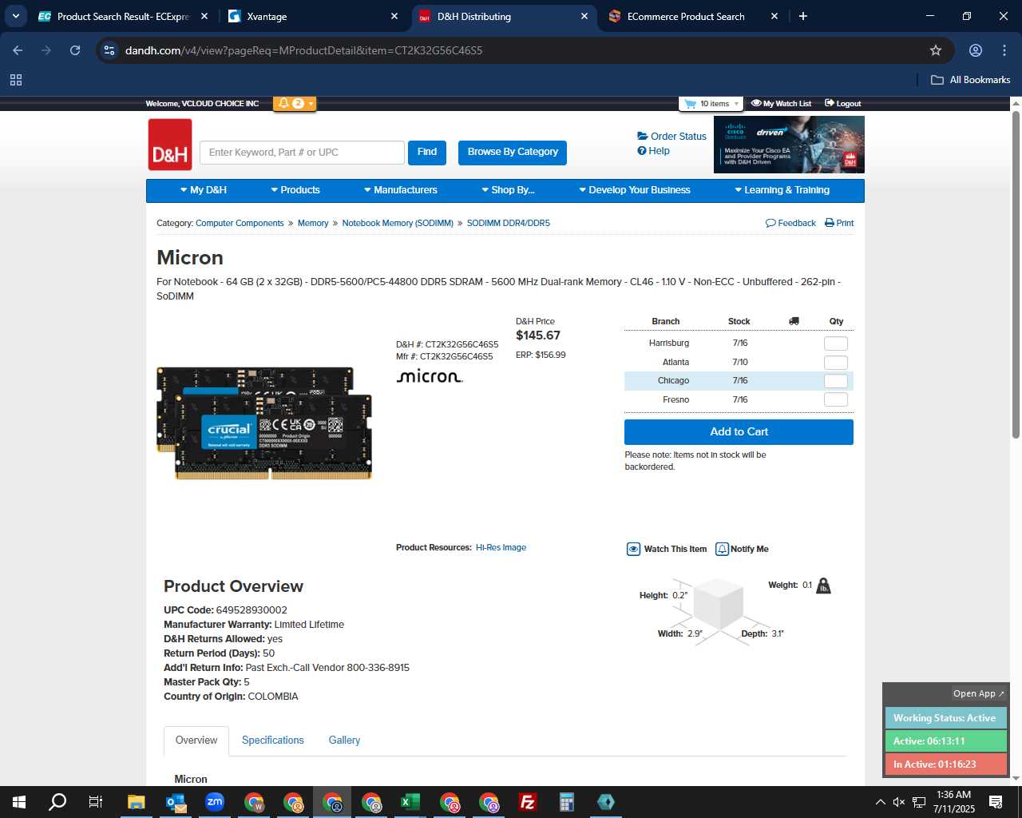Click the Micron brand logo

[430, 376]
